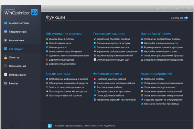Click the Освобождение места icon
This screenshot has height=129, width=194.
point(47,43)
